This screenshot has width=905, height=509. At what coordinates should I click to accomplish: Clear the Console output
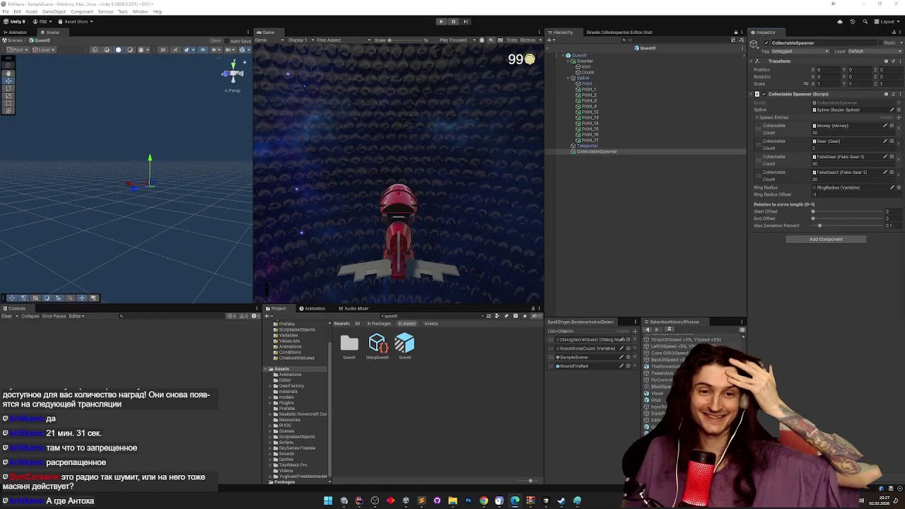[7, 316]
